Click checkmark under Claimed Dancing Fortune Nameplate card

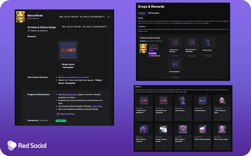coord(163,119)
